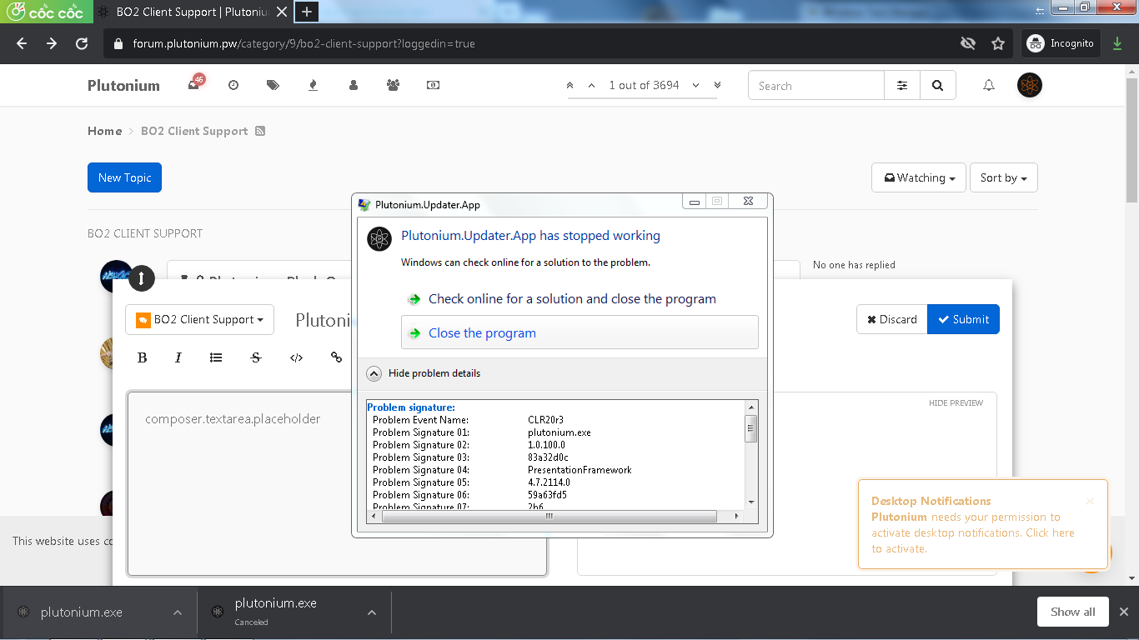Click the magnifier search button
The height and width of the screenshot is (640, 1139).
click(938, 85)
